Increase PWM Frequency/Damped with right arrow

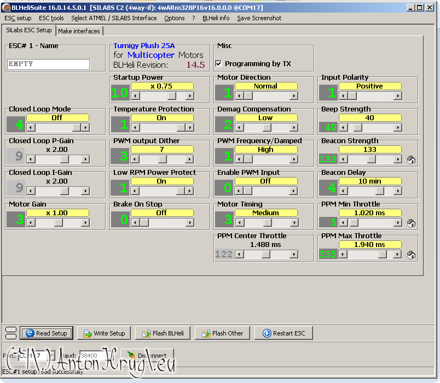click(294, 159)
